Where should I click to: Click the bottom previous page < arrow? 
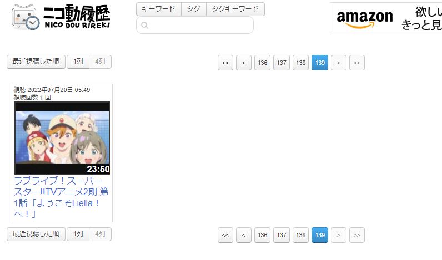pyautogui.click(x=244, y=235)
